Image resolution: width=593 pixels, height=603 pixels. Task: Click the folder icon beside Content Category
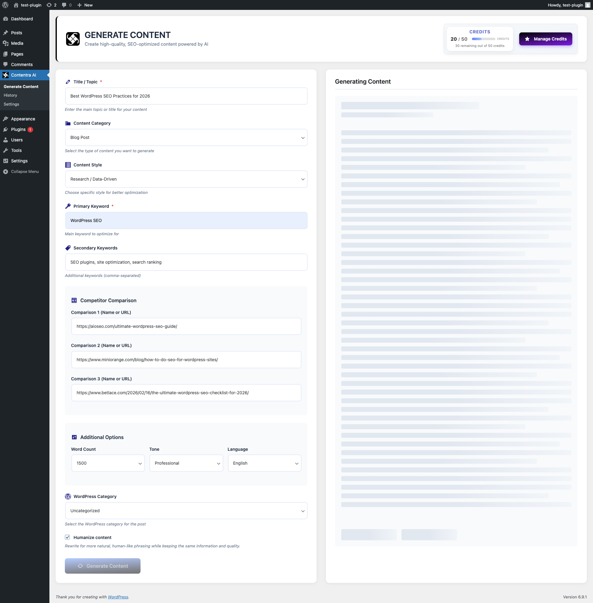[68, 123]
